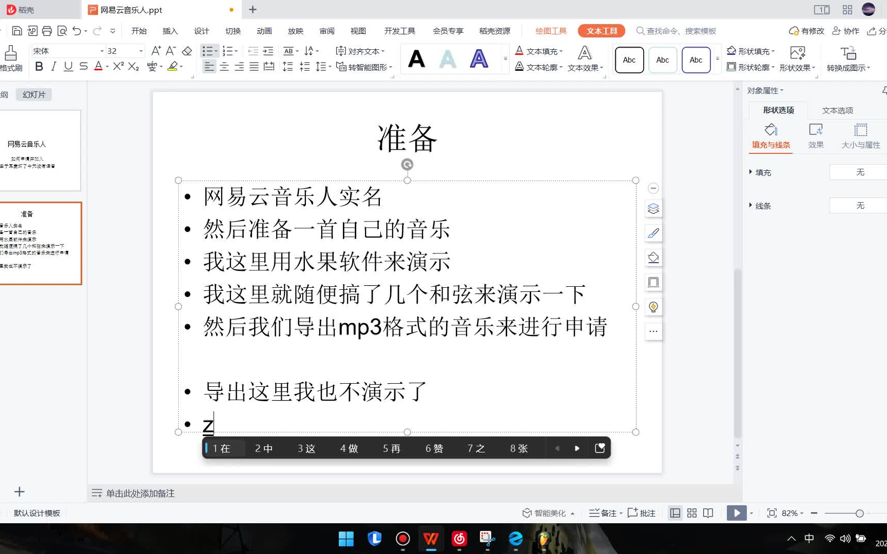Click zoom slider handle
Image resolution: width=887 pixels, height=554 pixels.
859,513
